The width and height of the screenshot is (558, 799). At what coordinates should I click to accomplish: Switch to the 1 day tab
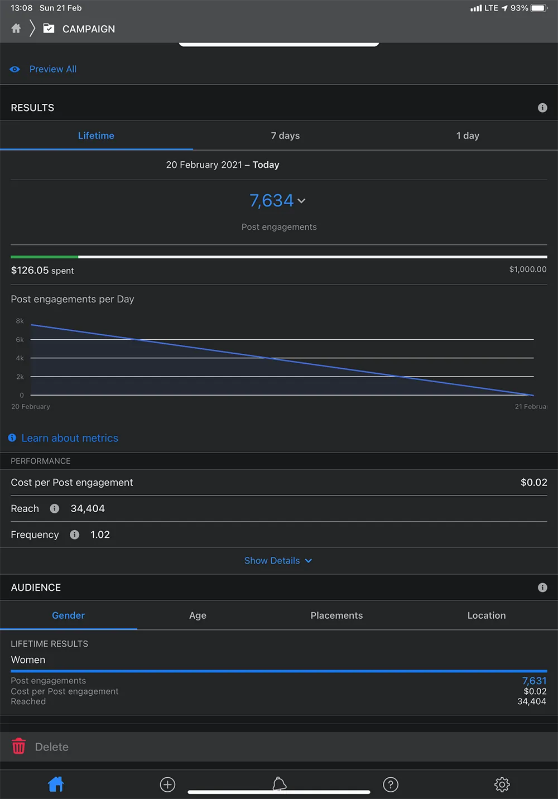click(x=468, y=136)
